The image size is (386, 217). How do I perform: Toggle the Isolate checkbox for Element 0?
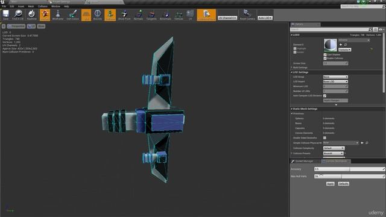(295, 52)
